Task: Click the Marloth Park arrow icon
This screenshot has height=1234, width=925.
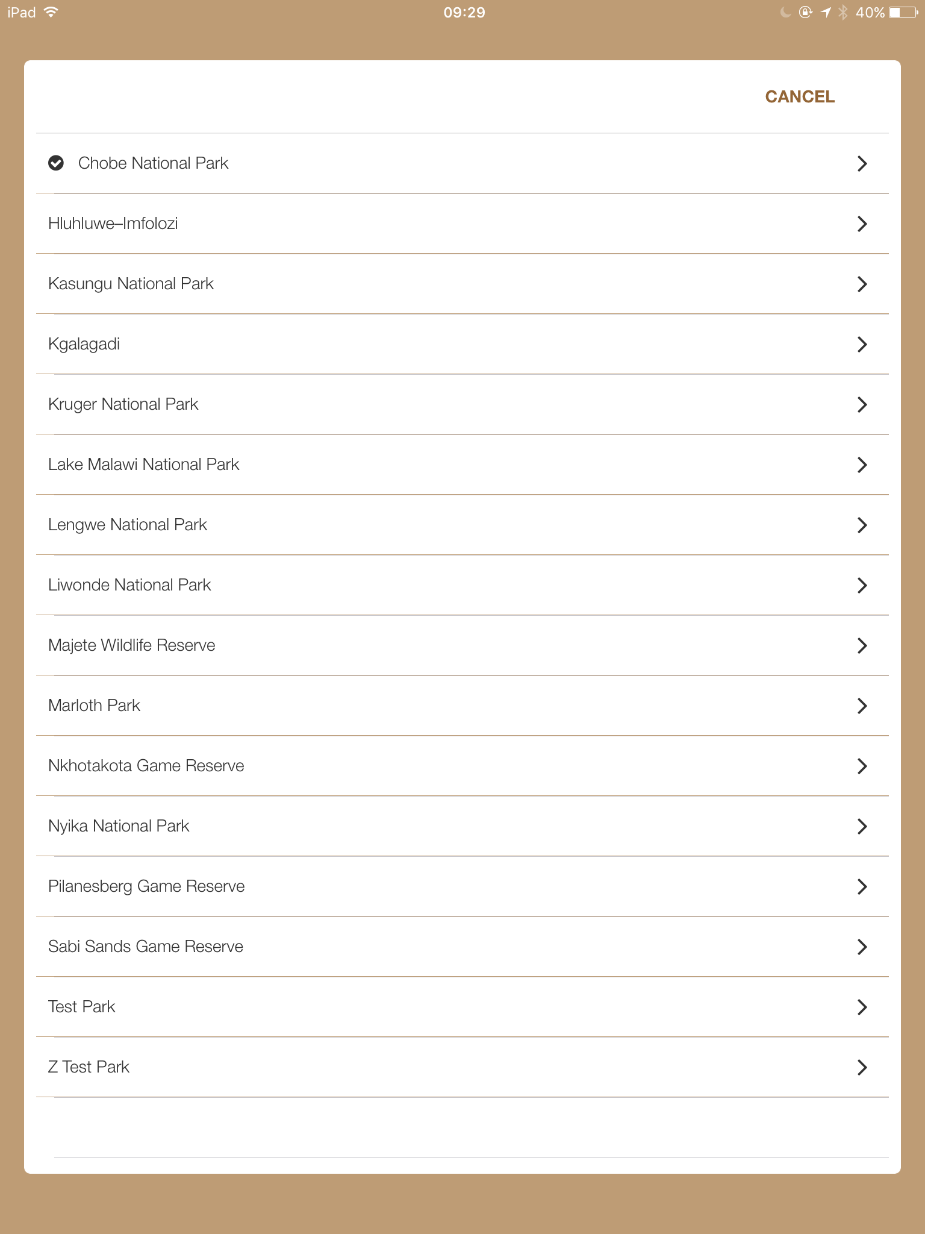Action: (862, 706)
